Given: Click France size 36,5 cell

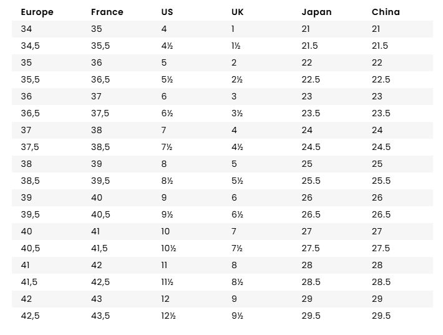Looking at the screenshot, I should point(100,79).
